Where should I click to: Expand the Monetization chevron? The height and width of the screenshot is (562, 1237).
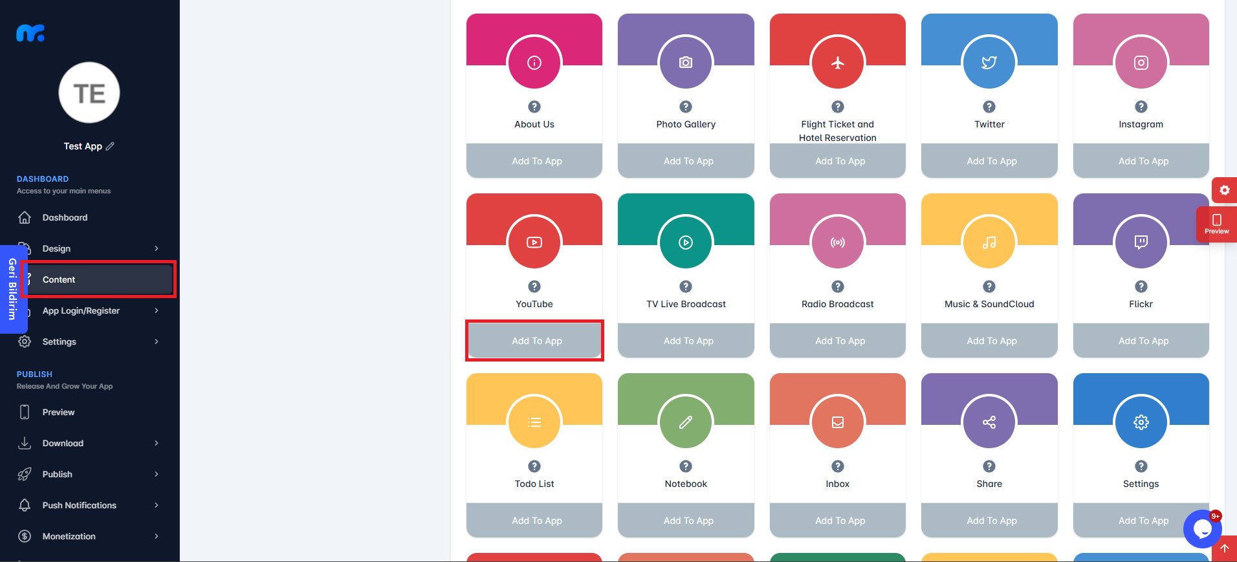click(157, 536)
